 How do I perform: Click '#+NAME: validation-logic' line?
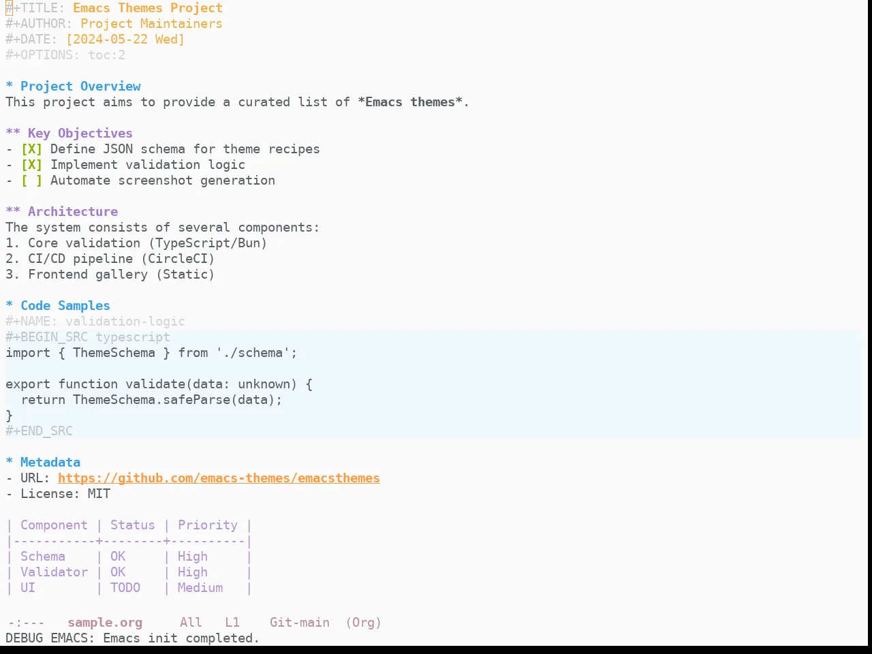95,322
